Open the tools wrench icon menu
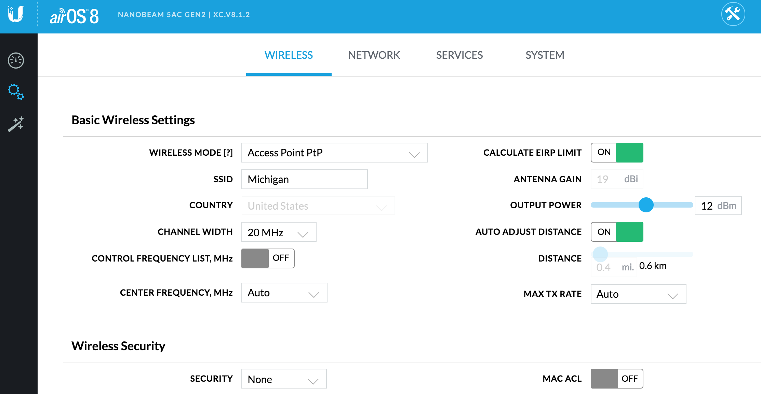761x394 pixels. click(x=733, y=14)
